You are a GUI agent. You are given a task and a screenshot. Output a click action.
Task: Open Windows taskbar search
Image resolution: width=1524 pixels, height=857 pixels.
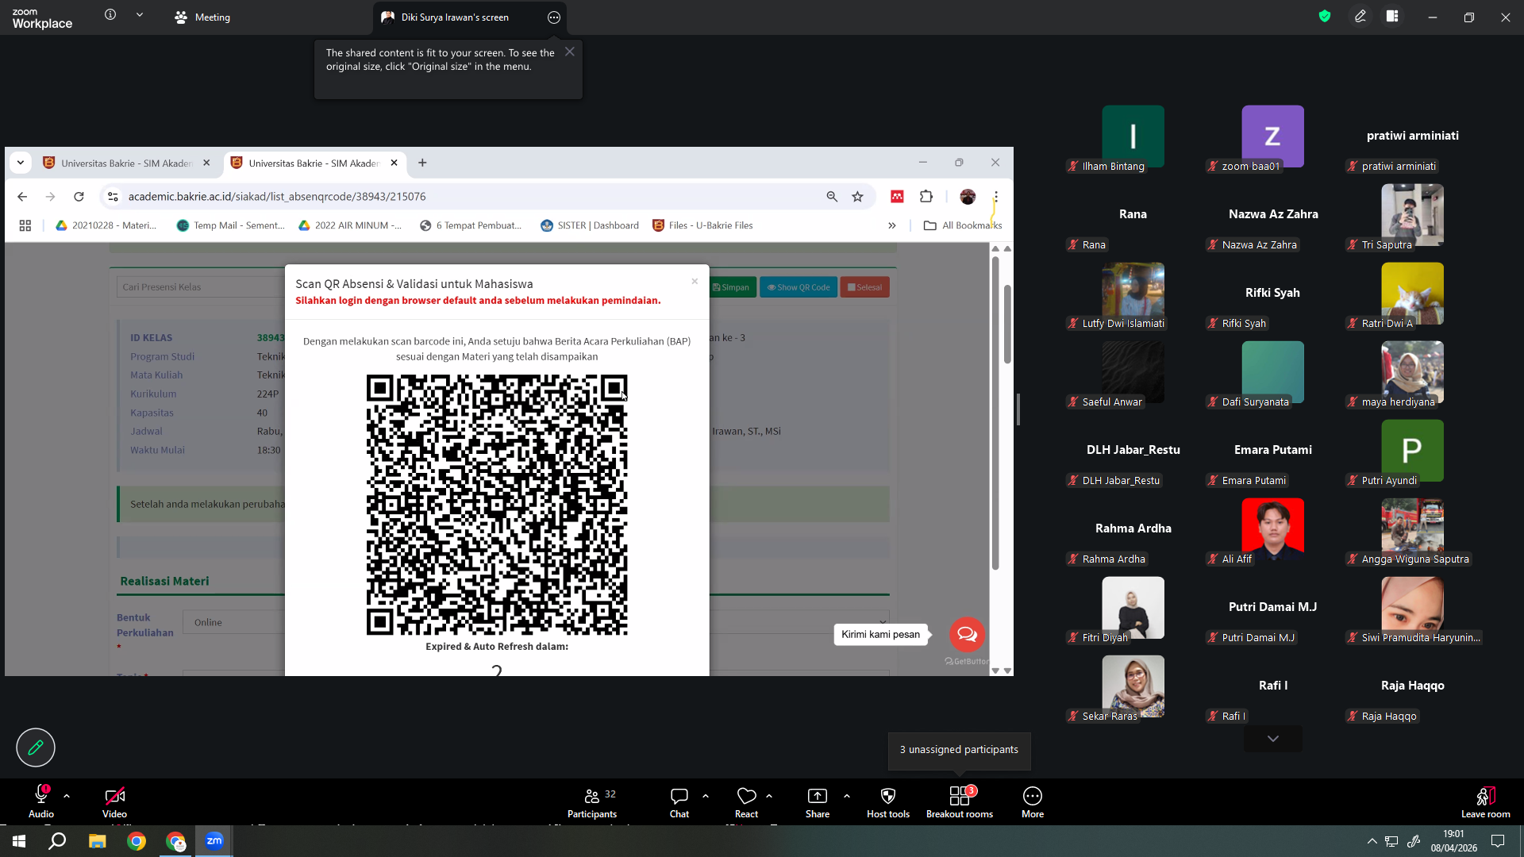coord(57,841)
